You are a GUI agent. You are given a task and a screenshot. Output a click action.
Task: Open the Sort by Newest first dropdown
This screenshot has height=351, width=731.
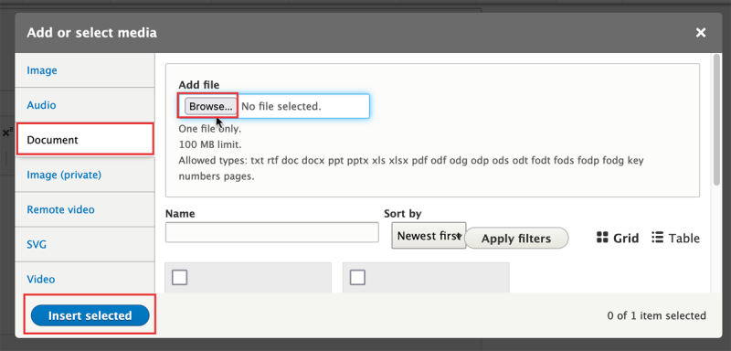pyautogui.click(x=429, y=236)
